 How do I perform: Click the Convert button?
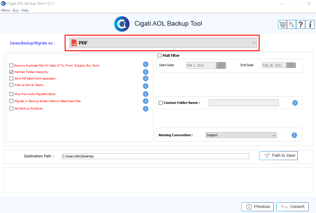coord(292,207)
